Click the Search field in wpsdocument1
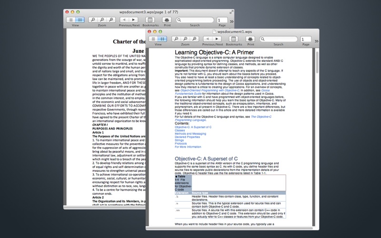The height and width of the screenshot is (238, 381). tap(279, 39)
